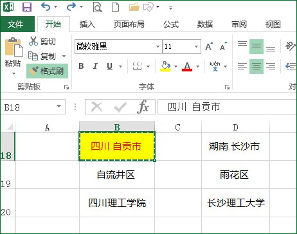Image resolution: width=297 pixels, height=234 pixels.
Task: Apply the yellow fill color bucket
Action: (165, 66)
